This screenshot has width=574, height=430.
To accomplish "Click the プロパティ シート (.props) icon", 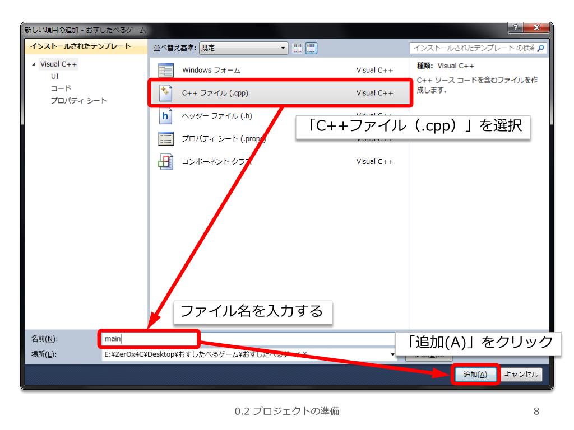I will (165, 139).
